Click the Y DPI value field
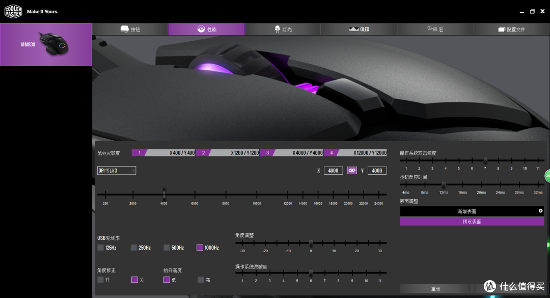Viewport: 550px width, 298px height. [x=377, y=171]
